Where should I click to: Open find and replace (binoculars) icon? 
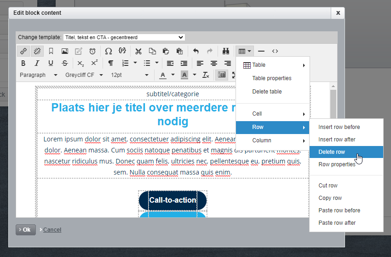[226, 51]
